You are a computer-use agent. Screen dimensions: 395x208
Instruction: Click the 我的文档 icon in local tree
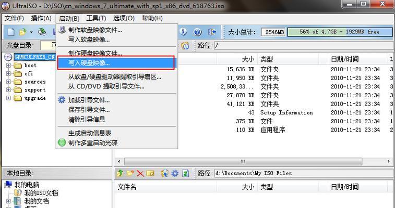coord(17,201)
